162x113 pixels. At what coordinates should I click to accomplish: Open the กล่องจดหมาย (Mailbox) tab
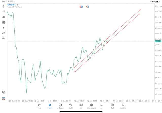click(91, 106)
